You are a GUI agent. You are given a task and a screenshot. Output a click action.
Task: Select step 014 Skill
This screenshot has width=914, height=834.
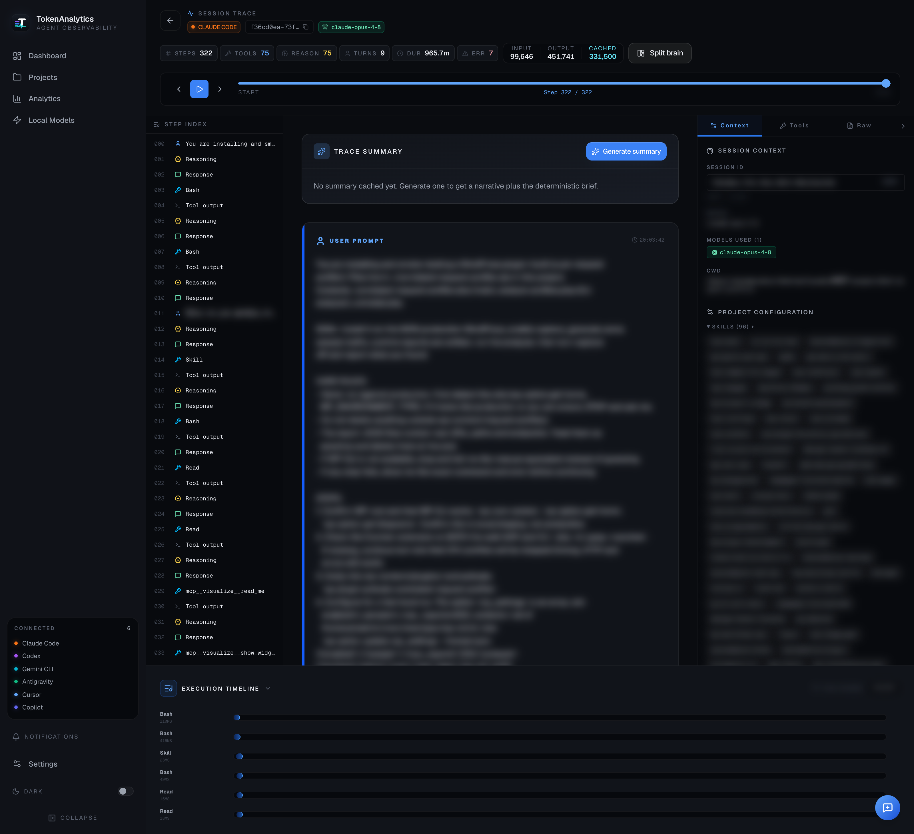coord(215,359)
